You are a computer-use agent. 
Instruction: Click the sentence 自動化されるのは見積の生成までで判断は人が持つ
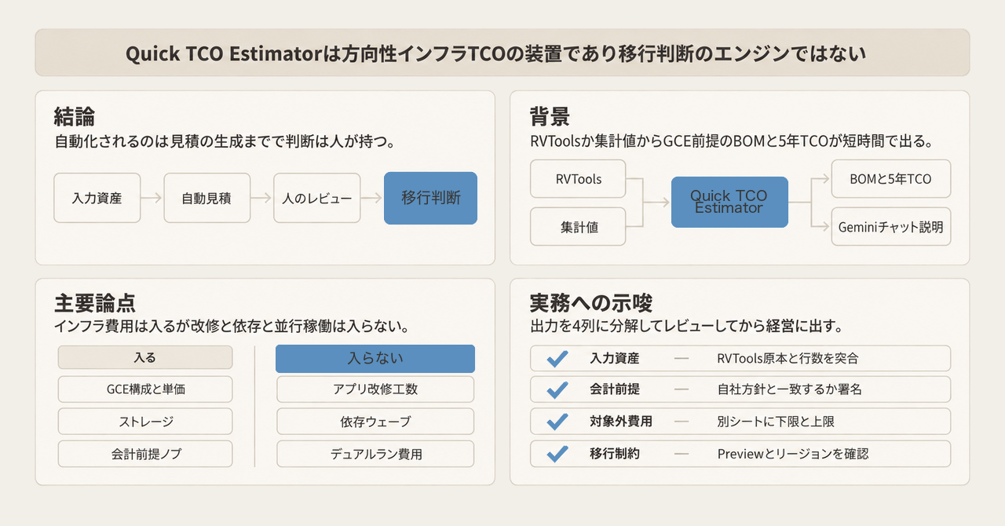click(x=224, y=142)
